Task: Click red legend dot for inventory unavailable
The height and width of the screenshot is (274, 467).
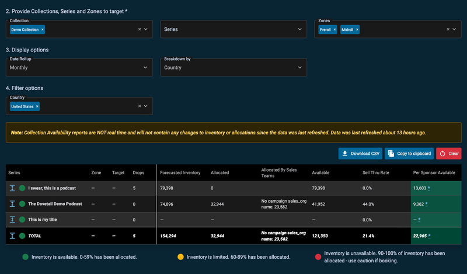Action: coord(318,257)
